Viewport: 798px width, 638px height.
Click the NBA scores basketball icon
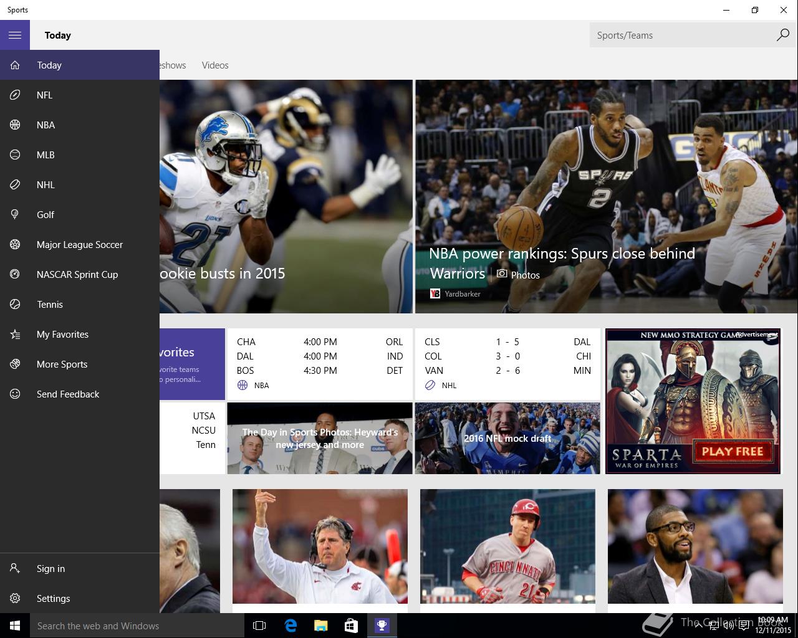point(243,385)
